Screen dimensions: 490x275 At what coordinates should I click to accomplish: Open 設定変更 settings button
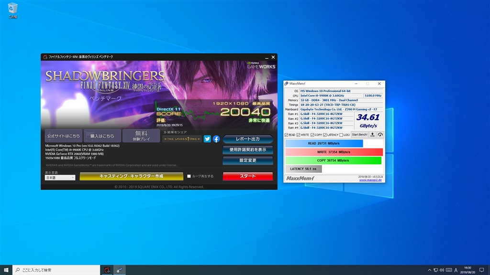[x=248, y=160]
